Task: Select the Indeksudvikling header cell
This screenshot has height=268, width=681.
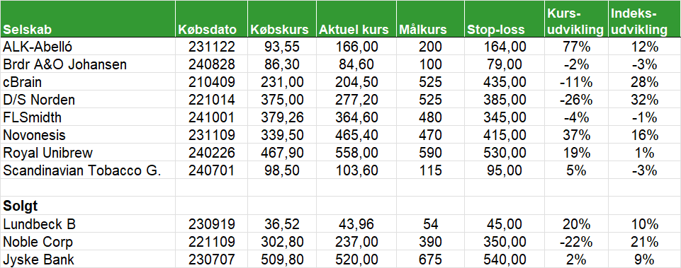Action: 645,19
